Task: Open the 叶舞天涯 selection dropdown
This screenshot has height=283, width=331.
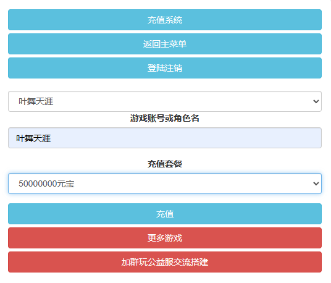Action: [x=165, y=101]
